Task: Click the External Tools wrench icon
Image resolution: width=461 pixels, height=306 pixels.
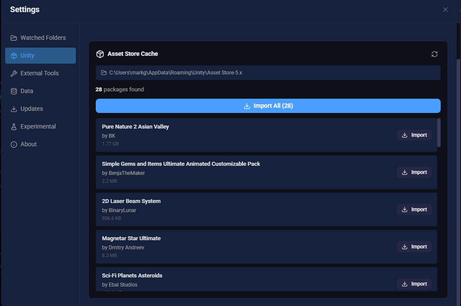Action: (13, 73)
